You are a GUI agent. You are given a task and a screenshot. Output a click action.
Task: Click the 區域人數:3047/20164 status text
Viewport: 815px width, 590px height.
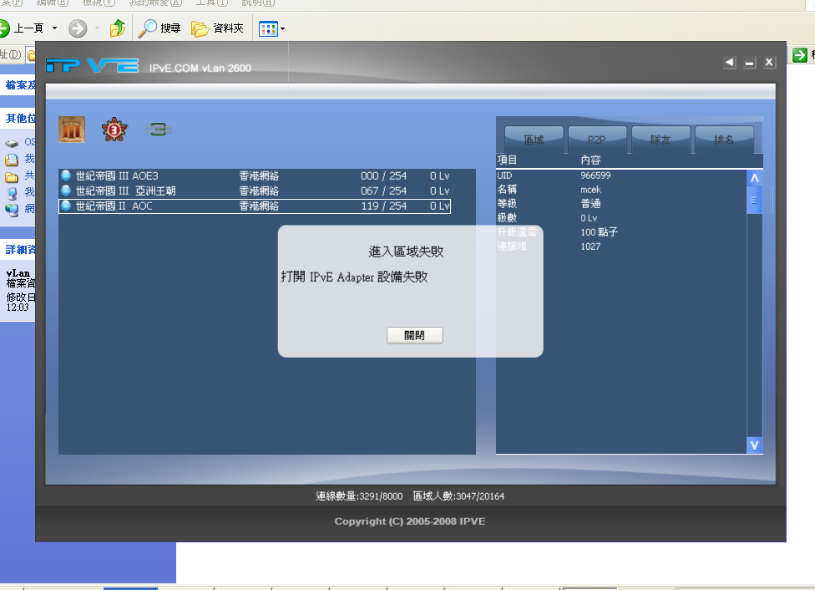(458, 496)
